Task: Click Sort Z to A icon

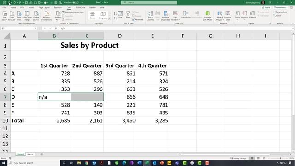Action: (x=115, y=18)
